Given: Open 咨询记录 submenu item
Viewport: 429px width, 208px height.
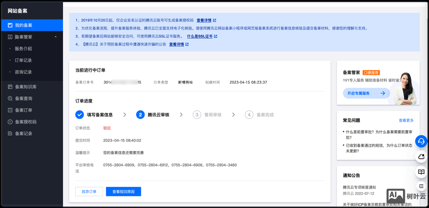Looking at the screenshot, I should (x=24, y=72).
